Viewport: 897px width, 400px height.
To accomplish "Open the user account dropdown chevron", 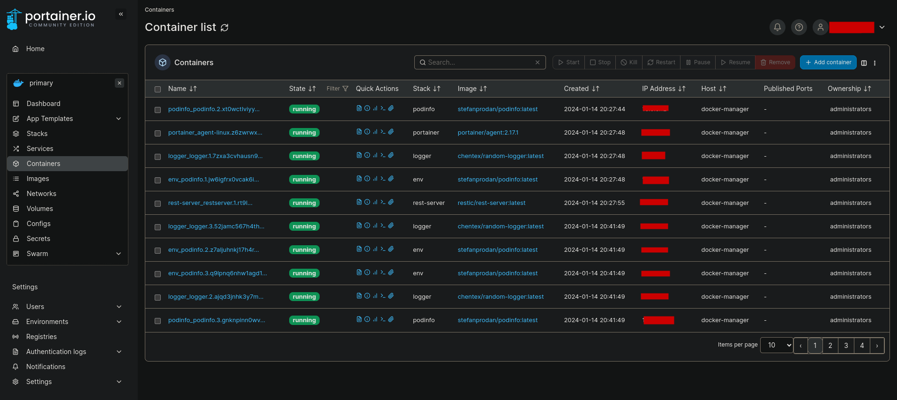I will (882, 27).
